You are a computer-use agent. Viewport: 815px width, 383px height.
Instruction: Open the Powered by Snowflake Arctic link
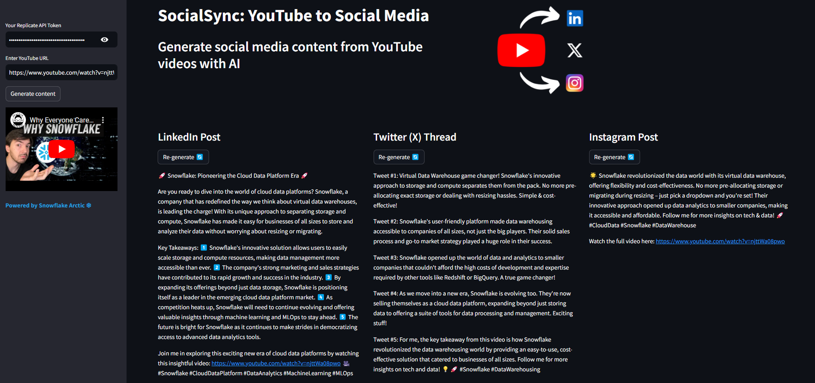pos(48,205)
